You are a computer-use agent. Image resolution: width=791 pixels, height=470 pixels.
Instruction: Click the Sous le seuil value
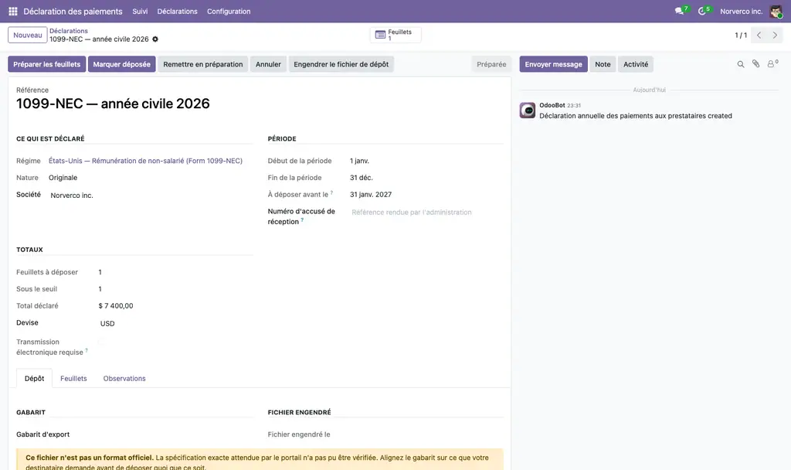coord(100,289)
